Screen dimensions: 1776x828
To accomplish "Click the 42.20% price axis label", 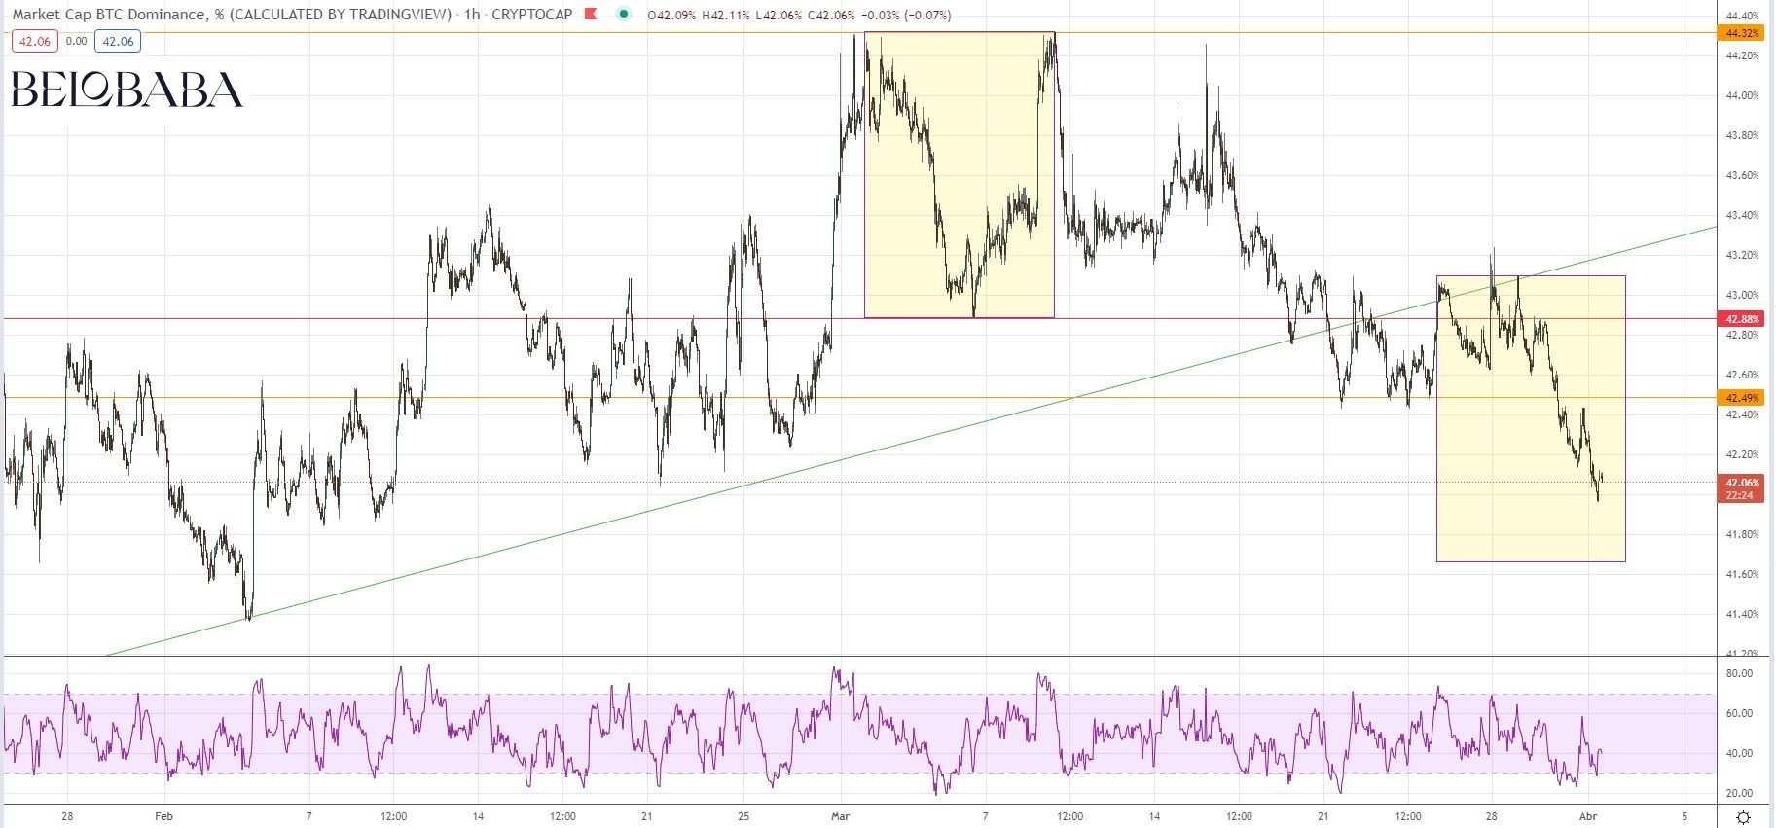I will (1742, 454).
